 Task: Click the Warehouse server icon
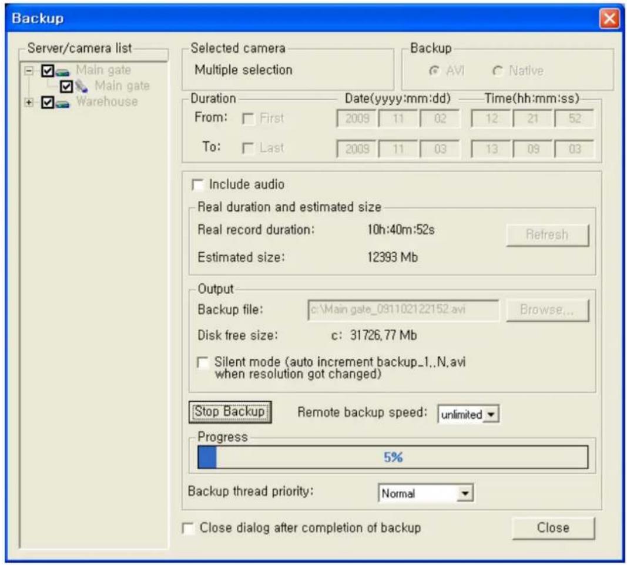click(62, 103)
